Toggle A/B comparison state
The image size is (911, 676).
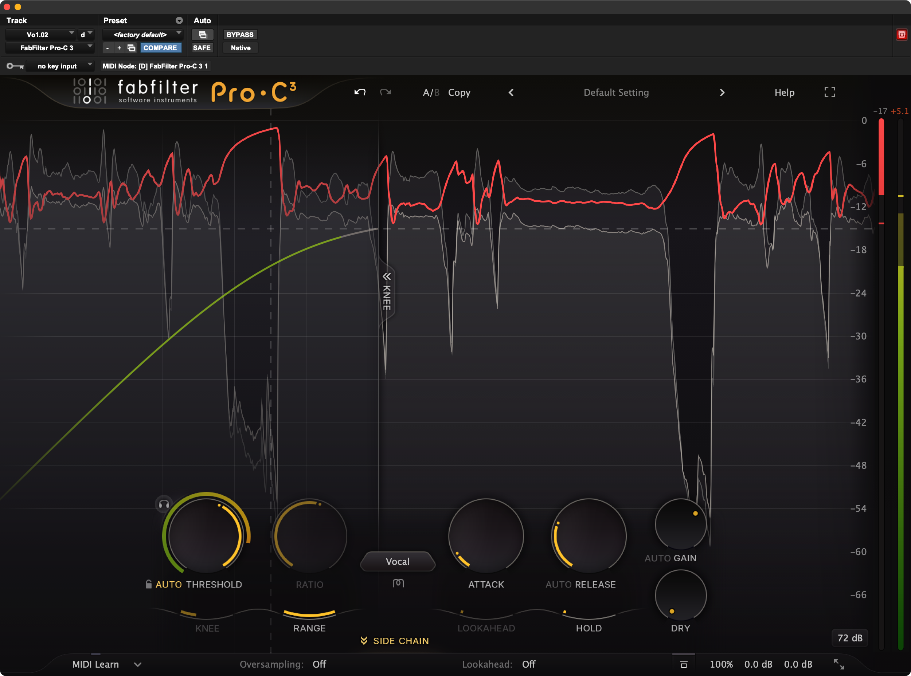pyautogui.click(x=431, y=93)
